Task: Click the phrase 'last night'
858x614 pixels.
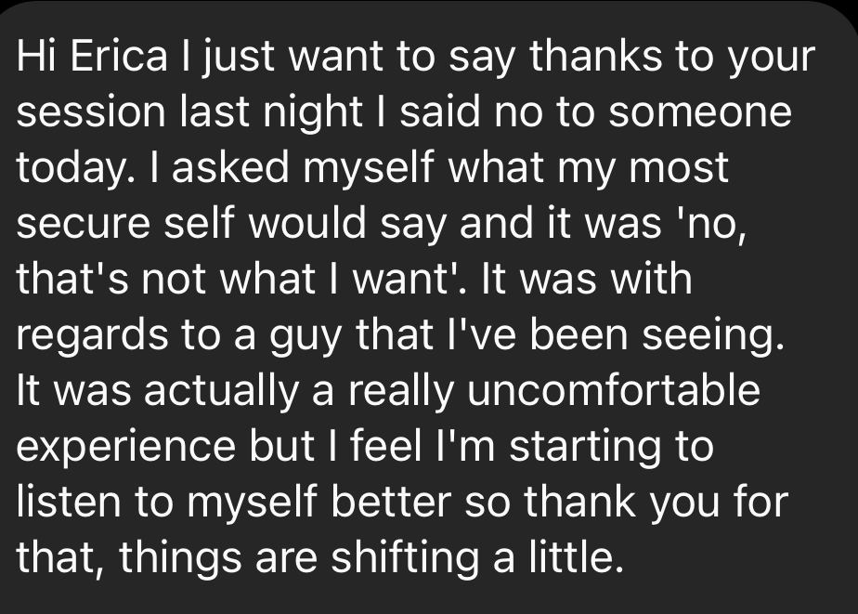Action: tap(272, 111)
